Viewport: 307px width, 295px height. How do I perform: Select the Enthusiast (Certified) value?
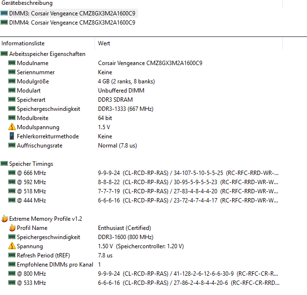pos(125,228)
